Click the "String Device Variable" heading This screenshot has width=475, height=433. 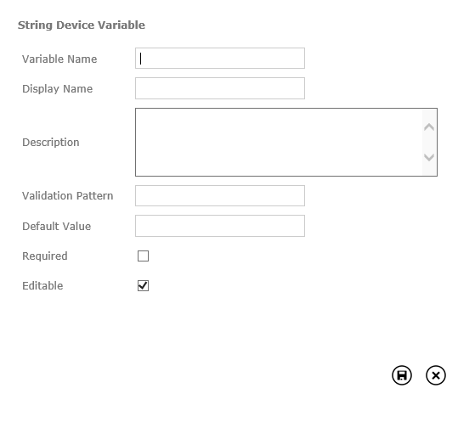coord(82,25)
